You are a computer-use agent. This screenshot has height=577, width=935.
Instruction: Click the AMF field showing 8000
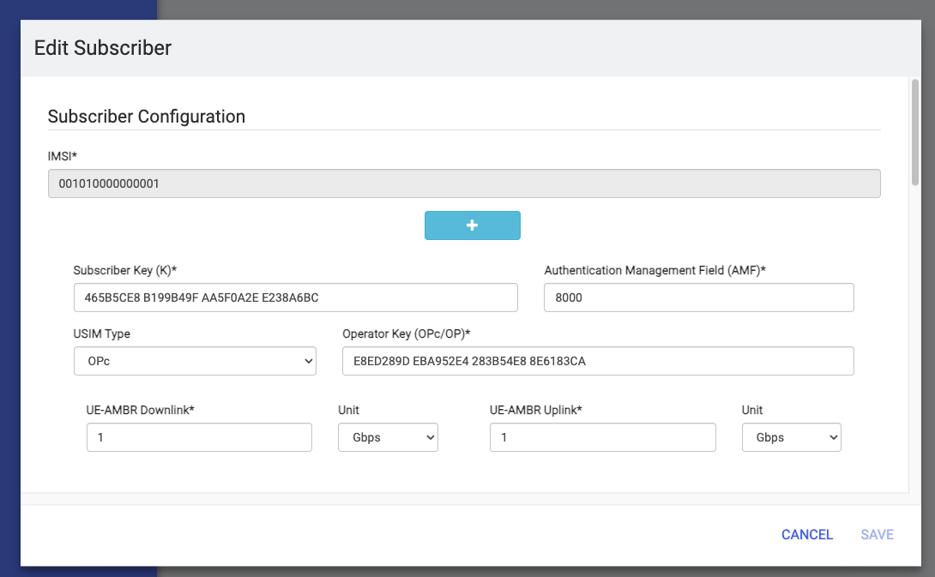[699, 298]
